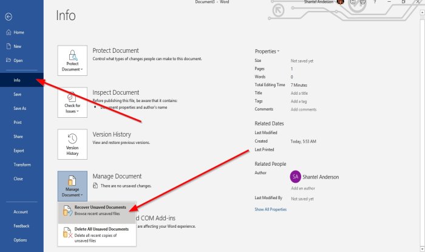This screenshot has height=252, width=425.
Task: Select Transform in the sidebar
Action: [x=22, y=165]
